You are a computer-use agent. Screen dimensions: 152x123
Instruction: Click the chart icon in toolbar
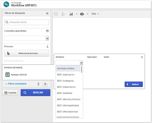click(71, 14)
